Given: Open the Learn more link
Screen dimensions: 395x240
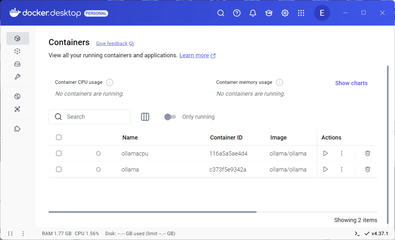Looking at the screenshot, I should [194, 55].
